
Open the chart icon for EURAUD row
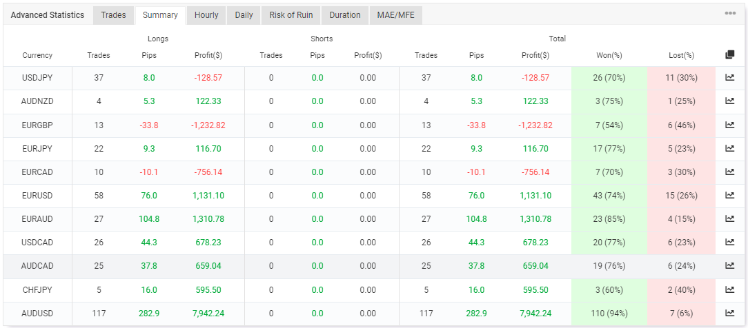(729, 218)
